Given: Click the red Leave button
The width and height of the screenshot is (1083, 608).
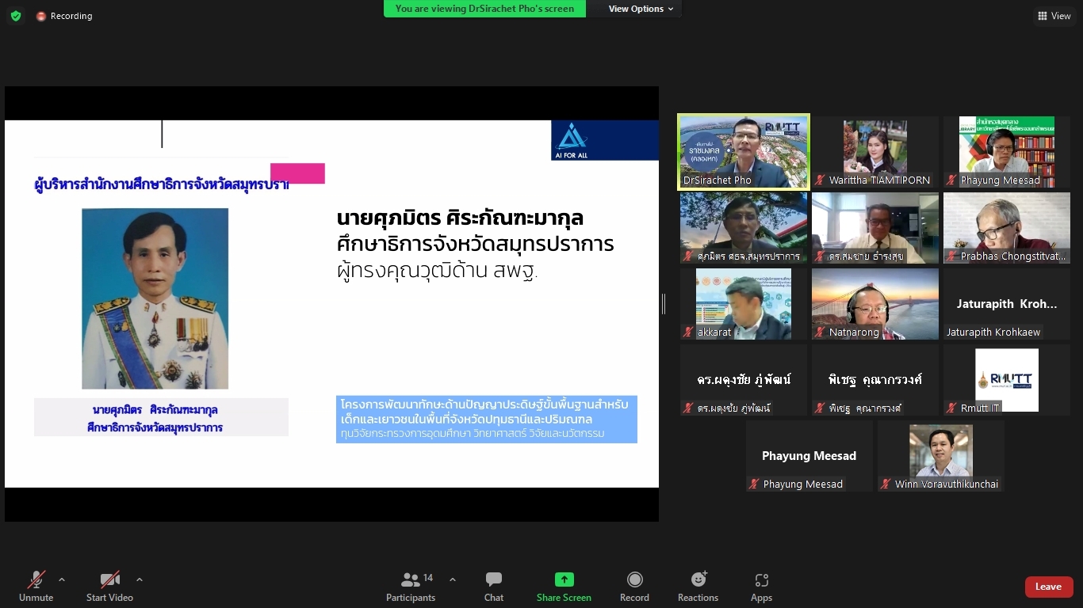Looking at the screenshot, I should pyautogui.click(x=1048, y=587).
